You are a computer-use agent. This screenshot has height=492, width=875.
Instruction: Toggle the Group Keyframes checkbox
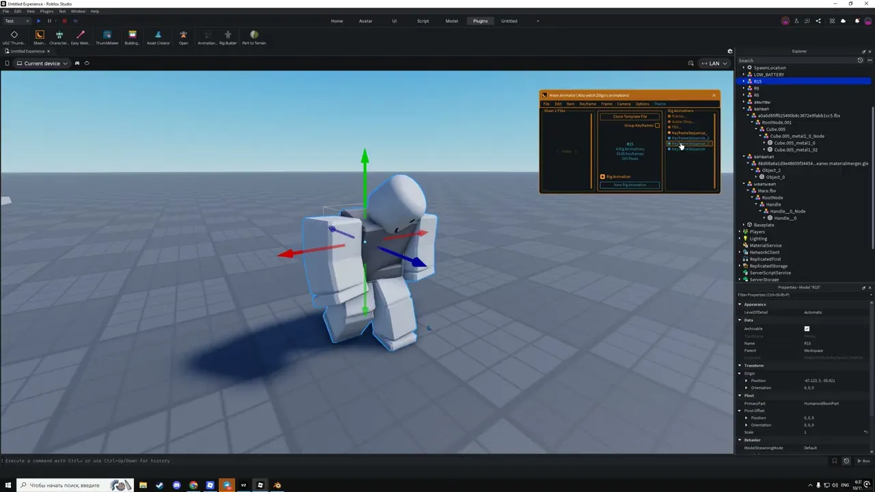click(658, 126)
